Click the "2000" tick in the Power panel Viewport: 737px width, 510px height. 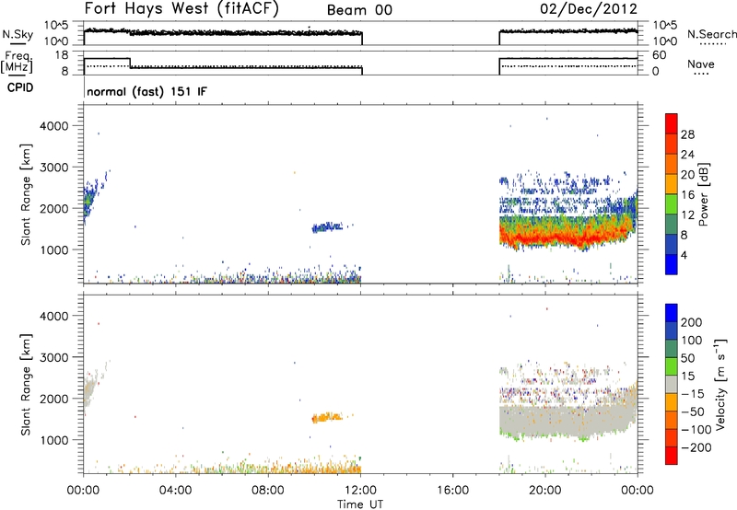(54, 209)
